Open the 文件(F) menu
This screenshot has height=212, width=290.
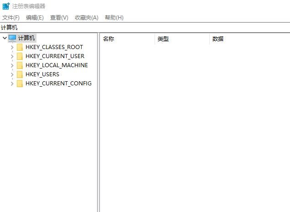pos(11,18)
